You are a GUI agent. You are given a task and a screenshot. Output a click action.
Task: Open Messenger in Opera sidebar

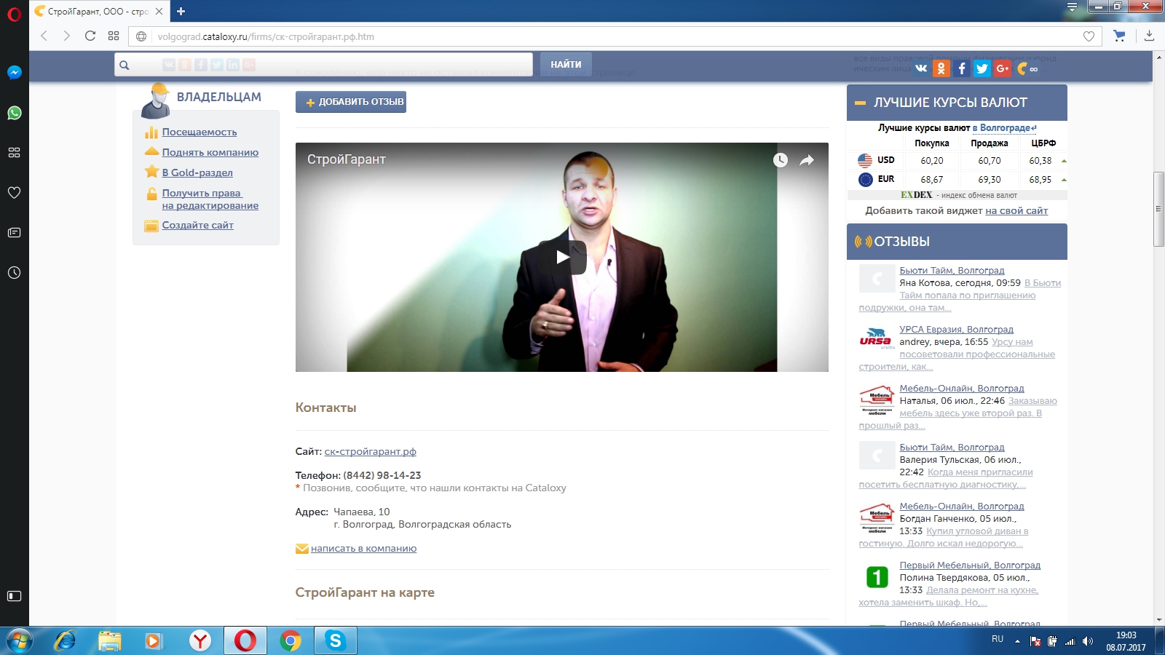(14, 73)
